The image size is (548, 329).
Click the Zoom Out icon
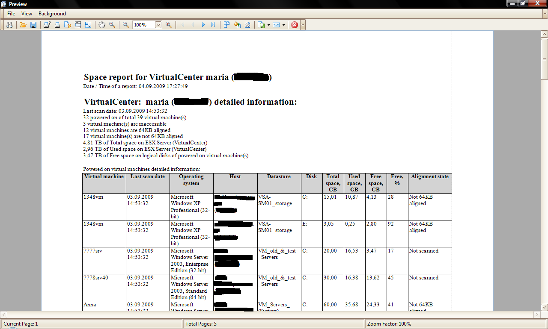pyautogui.click(x=126, y=25)
